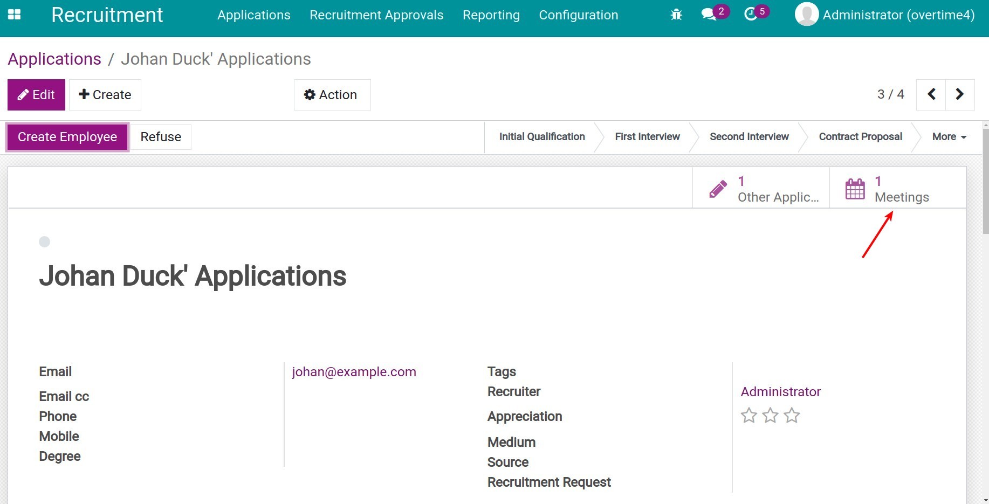Click the Create Employee button
This screenshot has width=989, height=504.
tap(67, 137)
